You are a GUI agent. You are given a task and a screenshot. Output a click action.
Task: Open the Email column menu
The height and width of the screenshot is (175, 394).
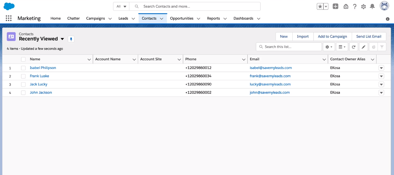point(324,60)
